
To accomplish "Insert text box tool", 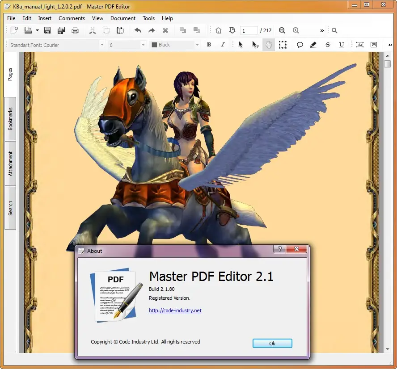I will coord(360,45).
